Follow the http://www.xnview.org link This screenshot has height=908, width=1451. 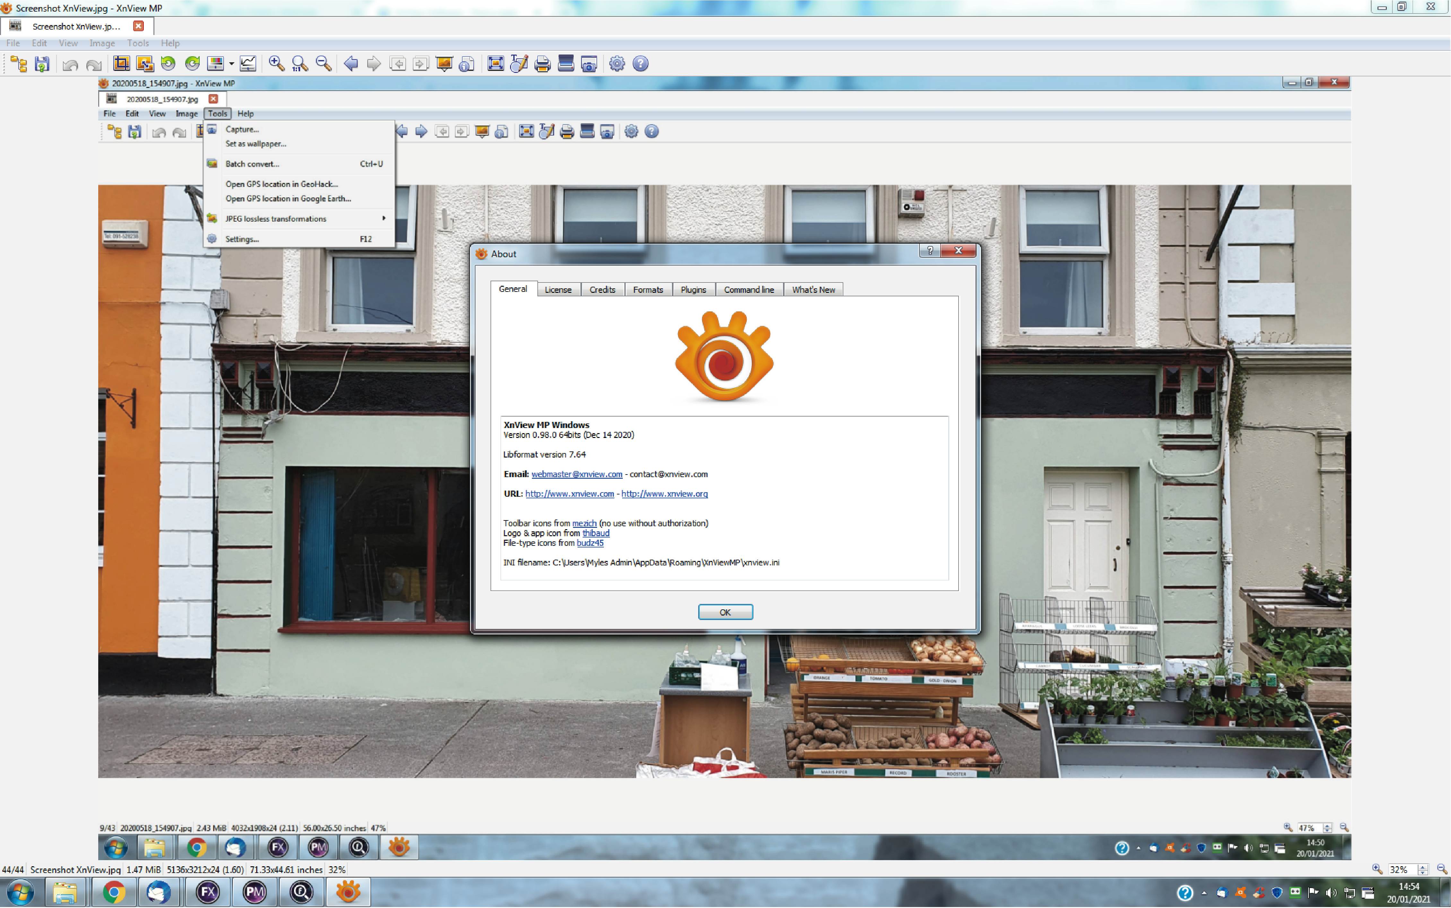[x=664, y=493]
